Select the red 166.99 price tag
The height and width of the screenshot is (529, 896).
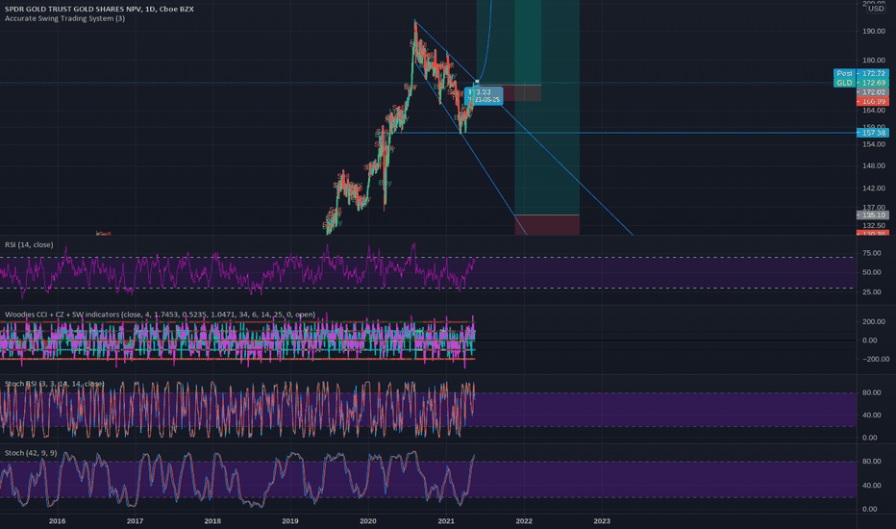click(x=873, y=101)
